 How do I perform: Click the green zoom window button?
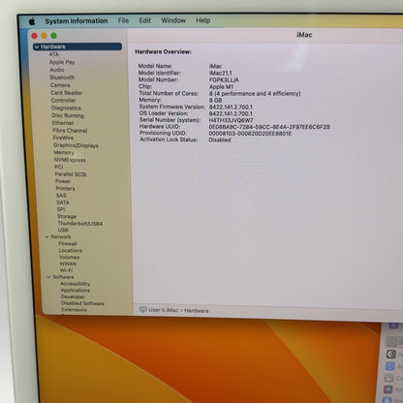click(54, 36)
